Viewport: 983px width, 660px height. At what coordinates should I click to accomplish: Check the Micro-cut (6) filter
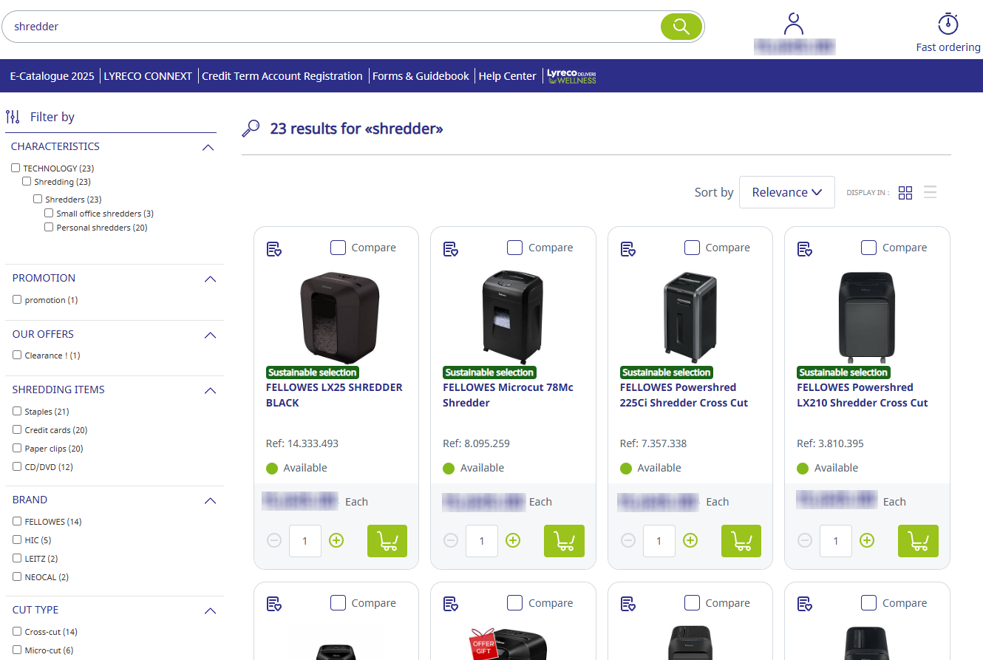[17, 650]
